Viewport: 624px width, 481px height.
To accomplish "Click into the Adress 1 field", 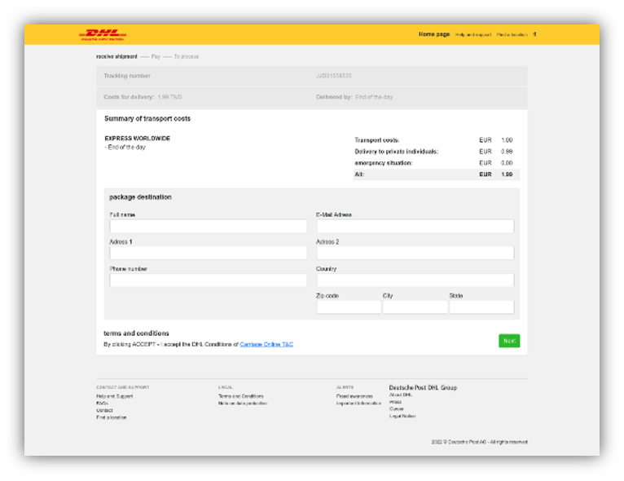I will [208, 254].
